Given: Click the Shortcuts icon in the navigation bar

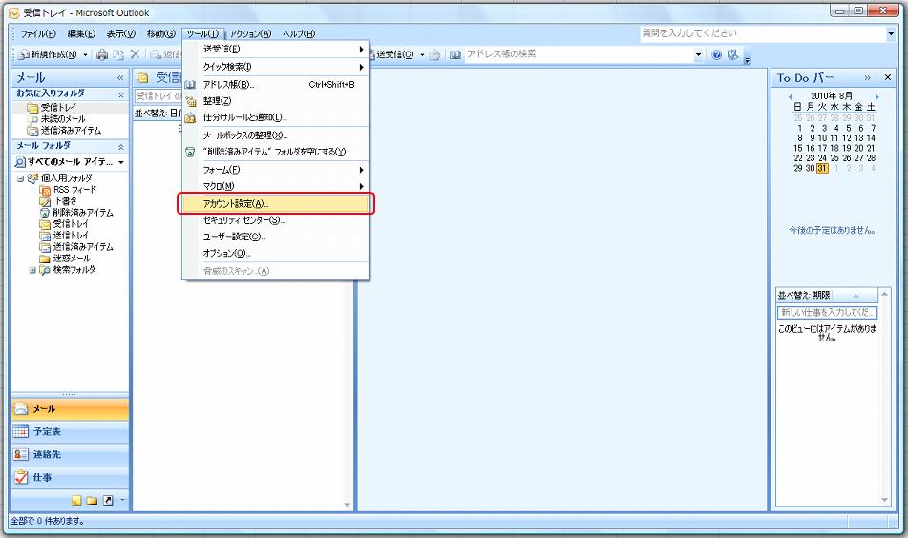Looking at the screenshot, I should (x=108, y=501).
